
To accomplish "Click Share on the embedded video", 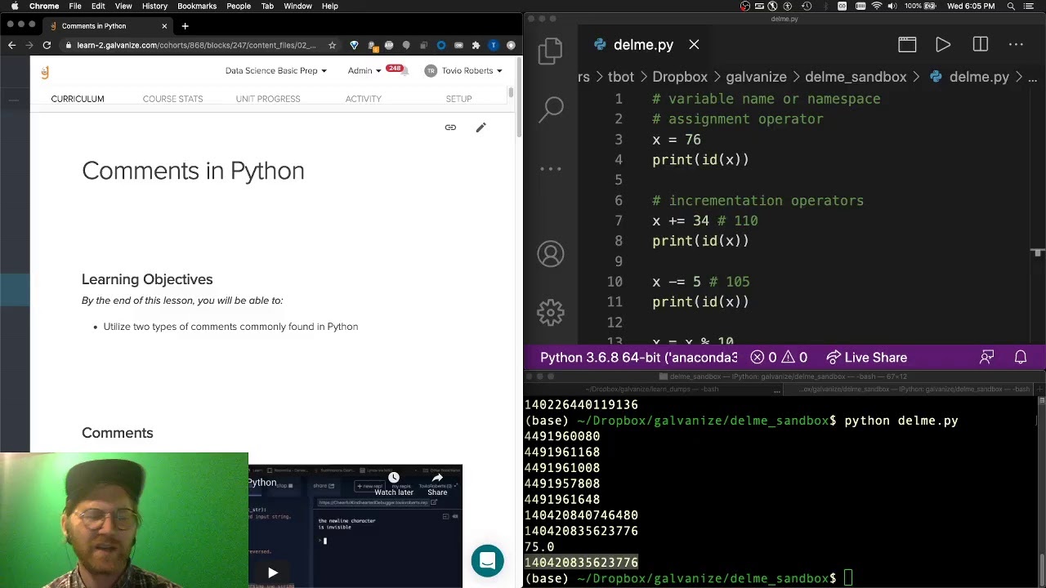I will [x=437, y=484].
